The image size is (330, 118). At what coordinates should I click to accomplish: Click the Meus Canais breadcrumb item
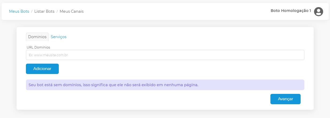(72, 11)
